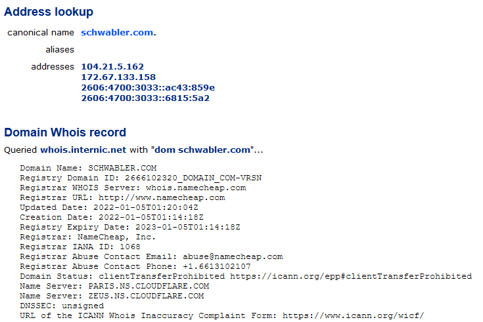
Task: Click the abuse@namecheap.com email text
Action: (233, 256)
